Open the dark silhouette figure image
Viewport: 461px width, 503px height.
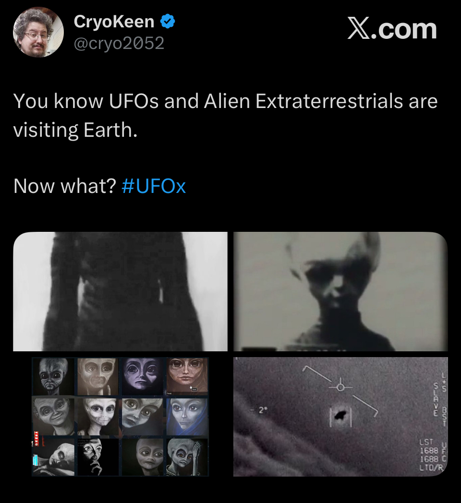tap(120, 291)
